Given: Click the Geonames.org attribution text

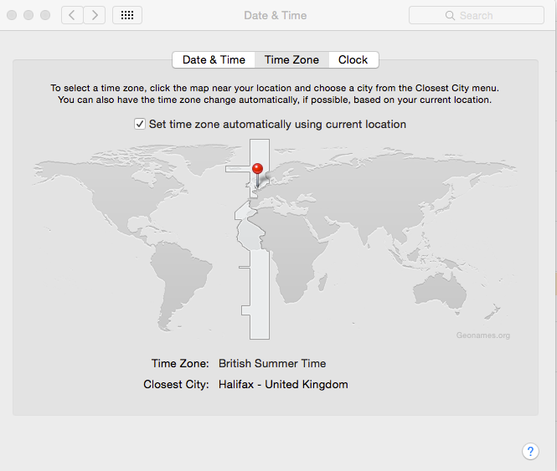Looking at the screenshot, I should point(482,335).
